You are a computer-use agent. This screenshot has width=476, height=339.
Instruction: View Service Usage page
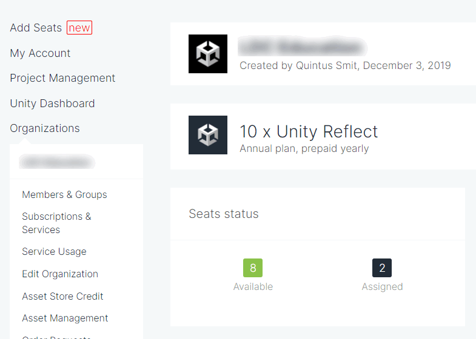[54, 251]
